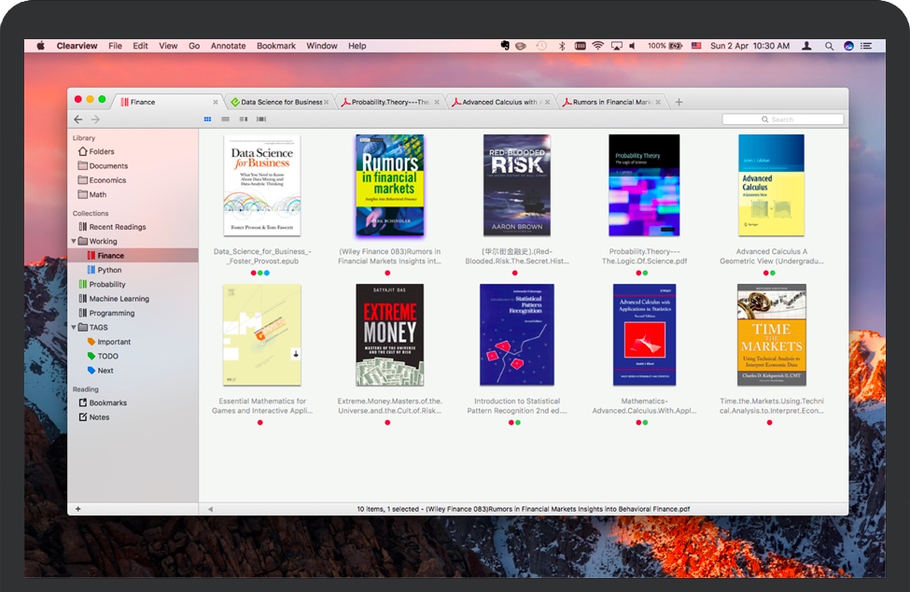The width and height of the screenshot is (910, 592).
Task: Open a new tab with the plus icon
Action: [679, 102]
